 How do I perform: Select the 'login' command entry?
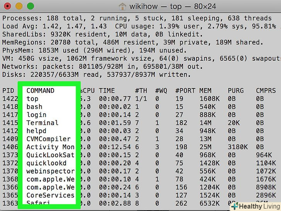[x=36, y=115]
